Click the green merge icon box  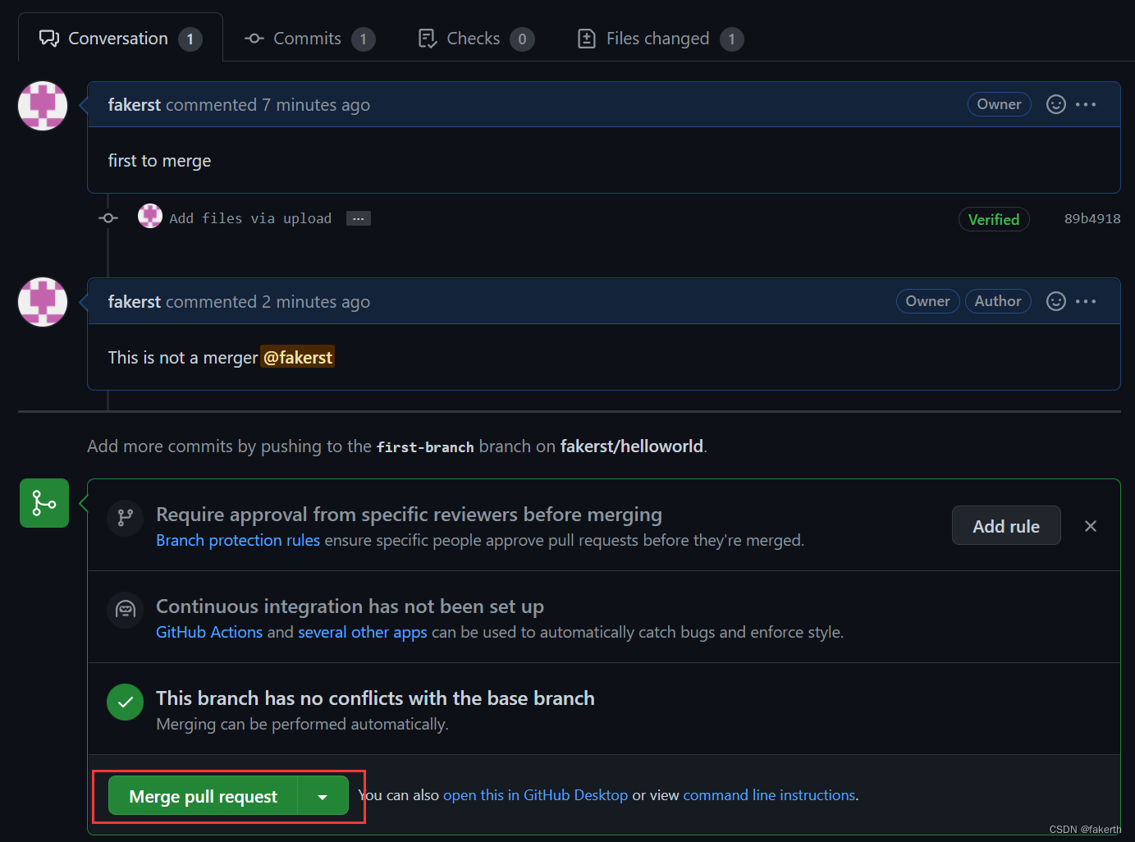(44, 503)
